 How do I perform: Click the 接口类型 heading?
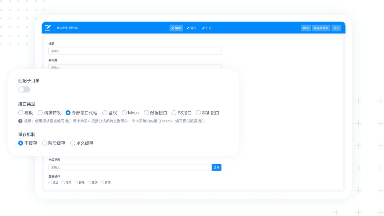27,104
